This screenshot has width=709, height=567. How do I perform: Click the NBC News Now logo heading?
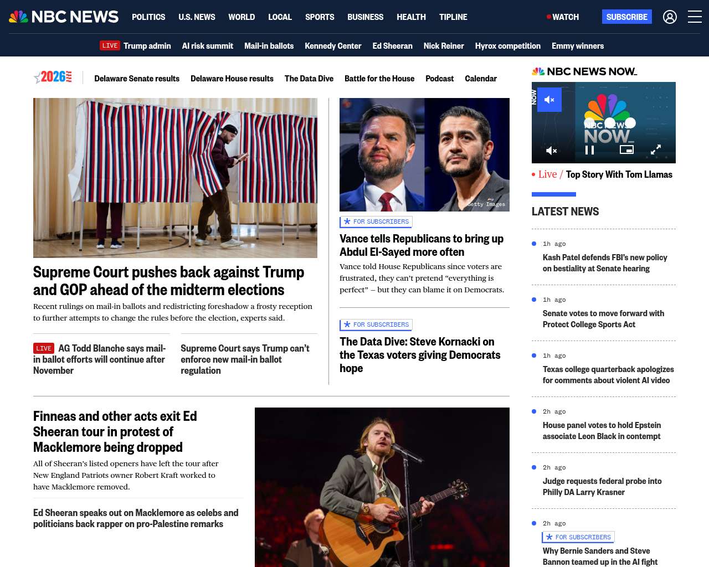click(x=584, y=71)
